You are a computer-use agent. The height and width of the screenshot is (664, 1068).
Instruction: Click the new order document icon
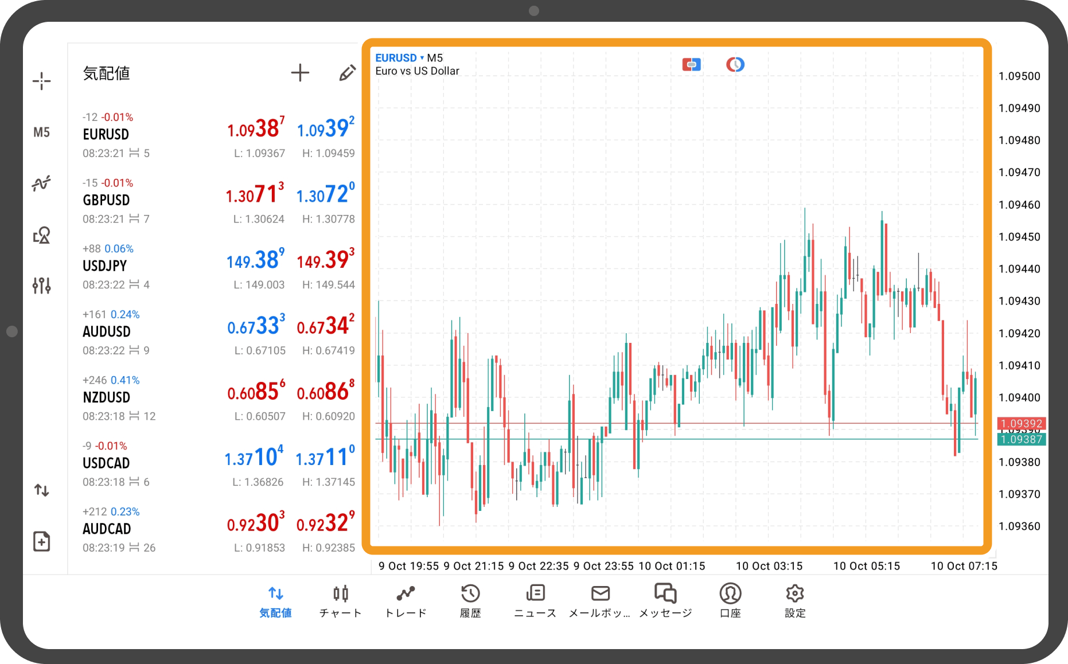(x=41, y=541)
